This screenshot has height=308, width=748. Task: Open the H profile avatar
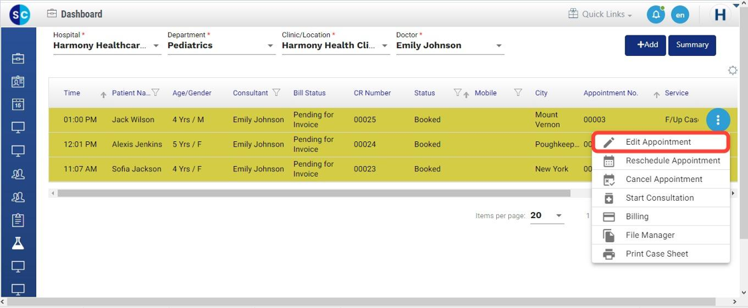point(721,15)
